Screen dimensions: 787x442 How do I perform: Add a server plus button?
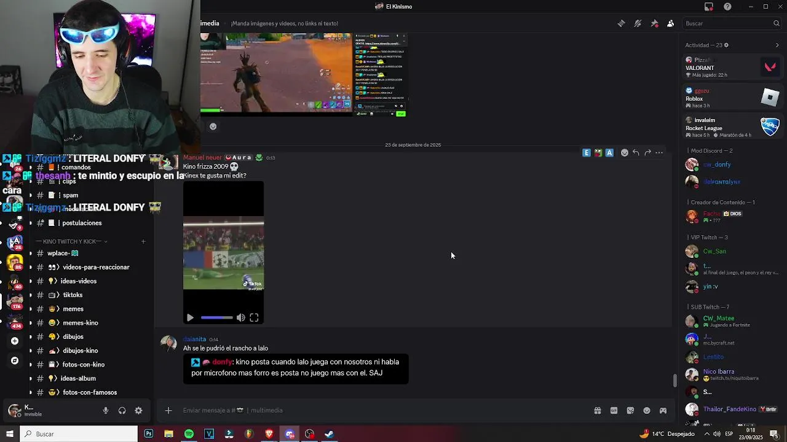pos(15,341)
